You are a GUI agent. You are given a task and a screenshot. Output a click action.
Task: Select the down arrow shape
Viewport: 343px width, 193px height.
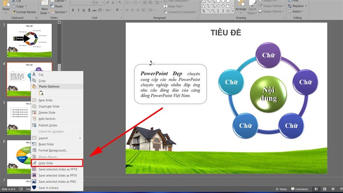tap(223, 6)
